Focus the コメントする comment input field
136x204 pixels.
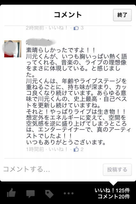point(52,169)
